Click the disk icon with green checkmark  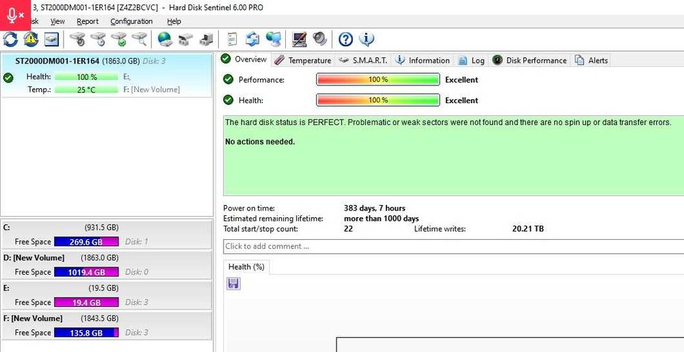coord(118,39)
